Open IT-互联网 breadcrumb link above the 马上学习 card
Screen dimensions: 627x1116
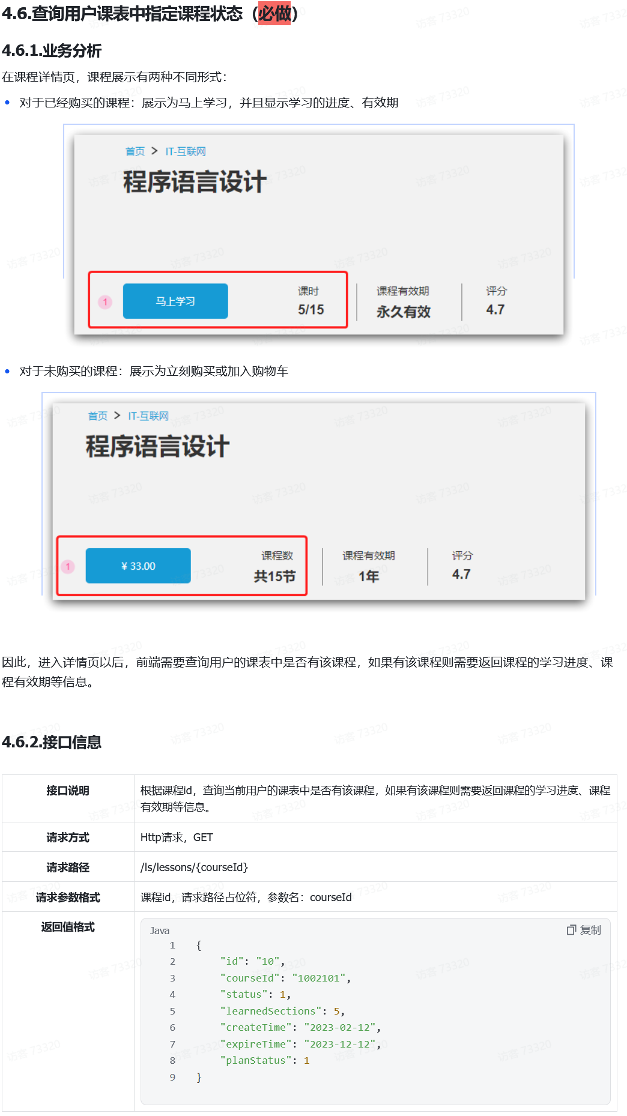186,151
